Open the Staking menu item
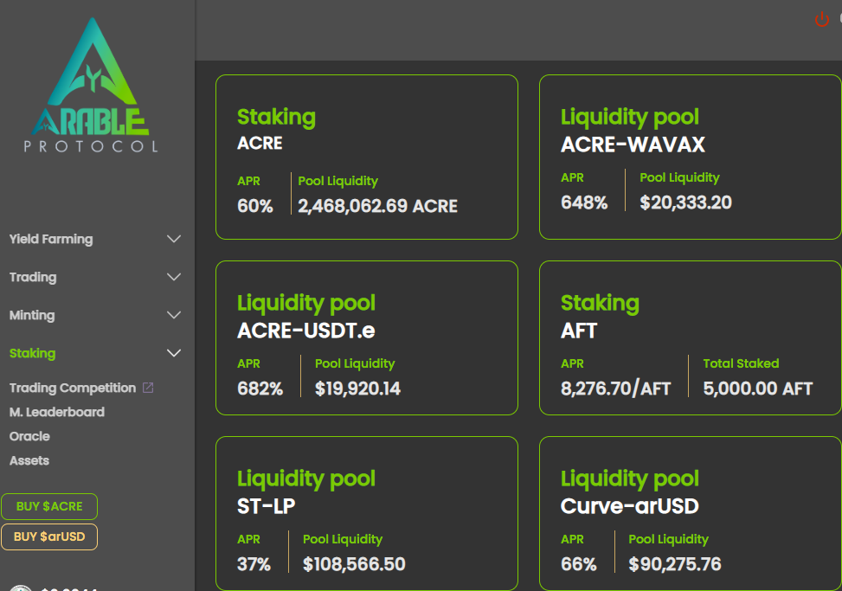 point(33,353)
